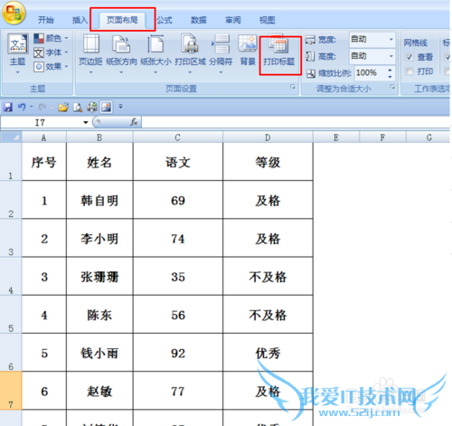The height and width of the screenshot is (426, 452).
Task: Click the Print Preview icon
Action: click(x=78, y=107)
